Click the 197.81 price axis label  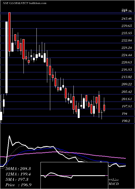(x=127, y=106)
